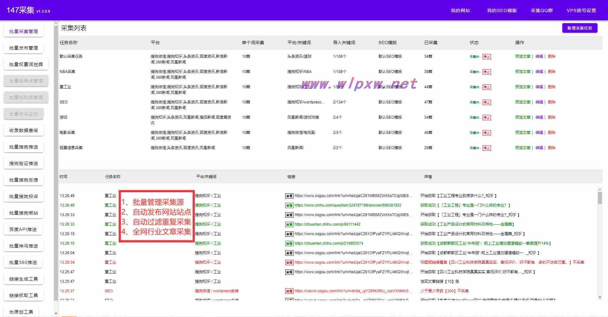Click view icon in 13:25:47 四川工业科技学院 row
Viewport: 608px width, 317px height.
coord(289,272)
